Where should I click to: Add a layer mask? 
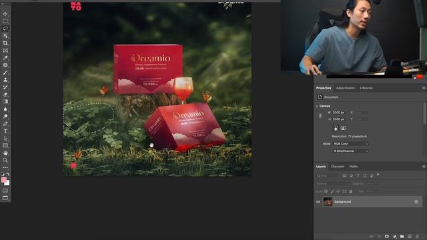(387, 237)
